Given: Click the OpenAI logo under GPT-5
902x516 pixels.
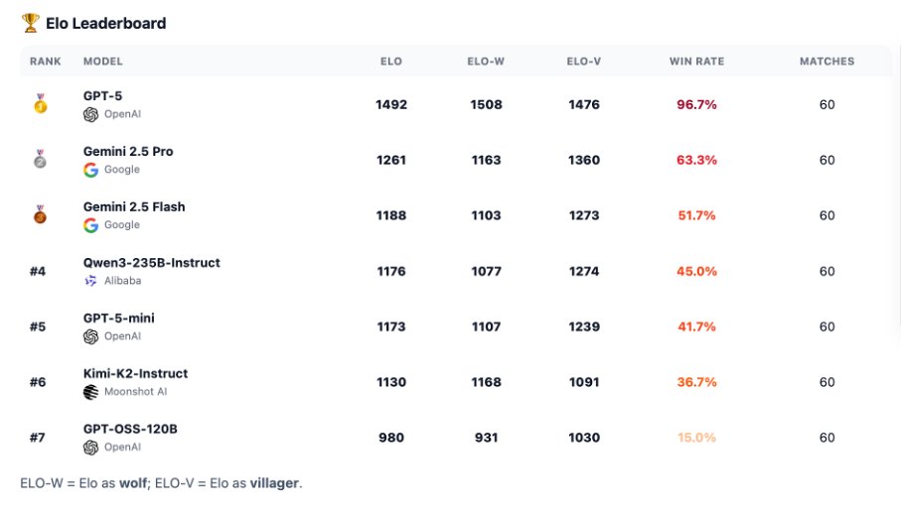Looking at the screenshot, I should pos(90,114).
